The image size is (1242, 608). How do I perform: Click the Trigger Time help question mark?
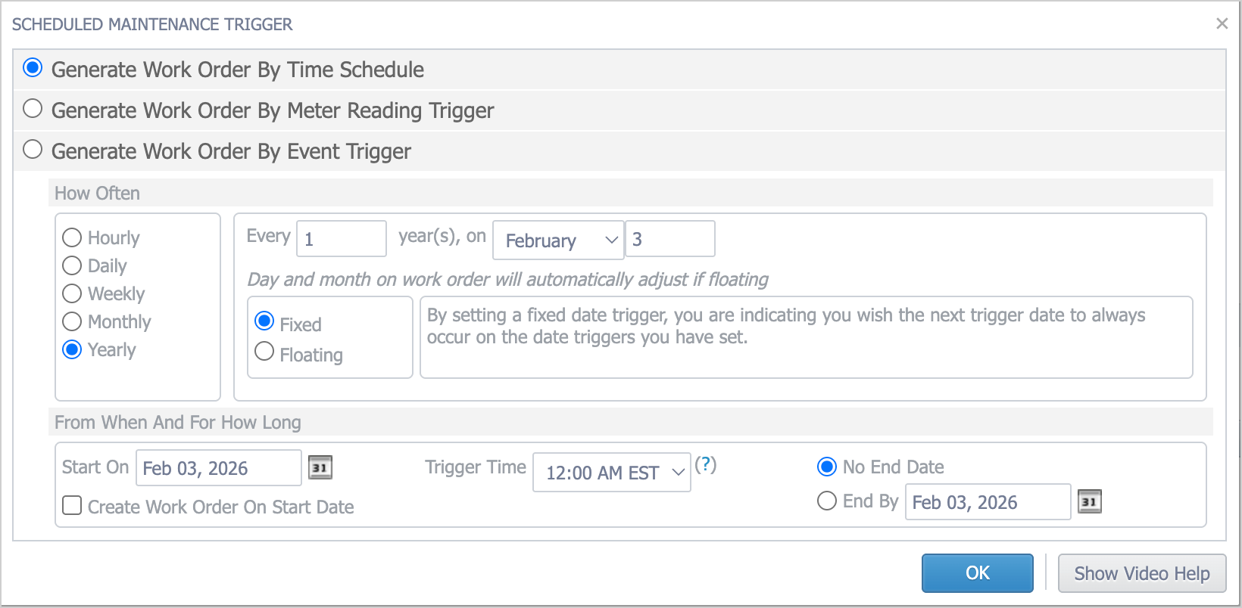(705, 464)
